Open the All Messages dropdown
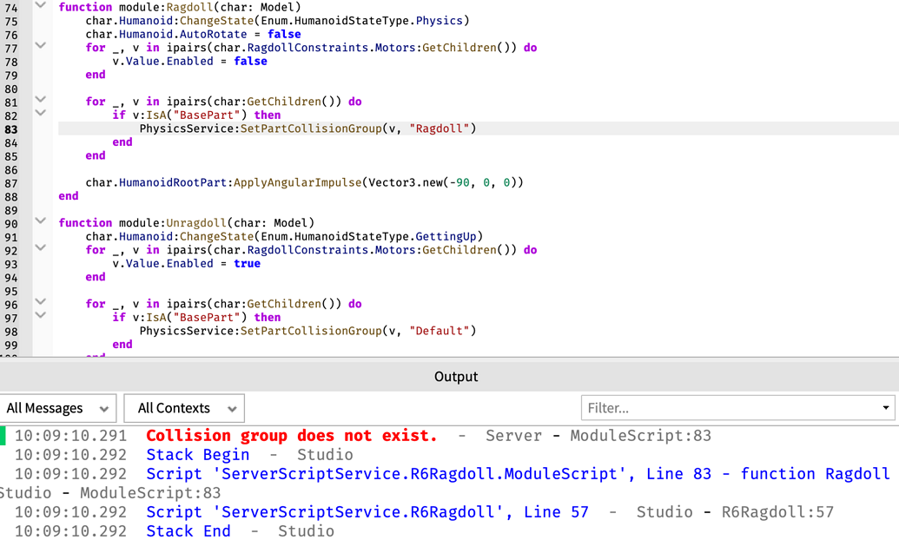The image size is (899, 540). point(58,408)
